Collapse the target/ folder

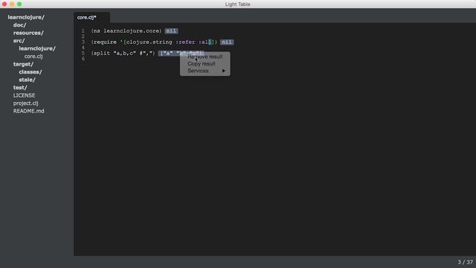[23, 64]
